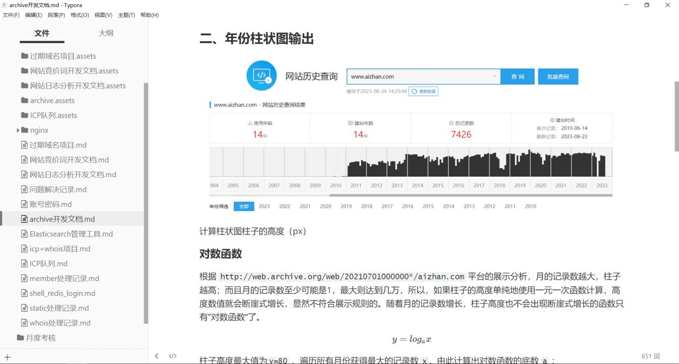Open the 视图(V) menu

point(103,15)
